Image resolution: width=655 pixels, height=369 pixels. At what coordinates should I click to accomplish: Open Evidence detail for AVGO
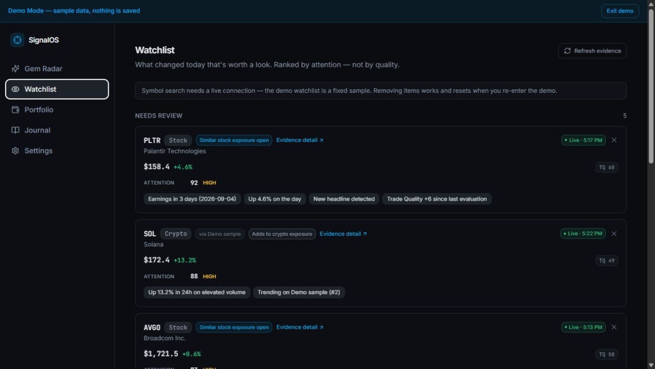300,327
